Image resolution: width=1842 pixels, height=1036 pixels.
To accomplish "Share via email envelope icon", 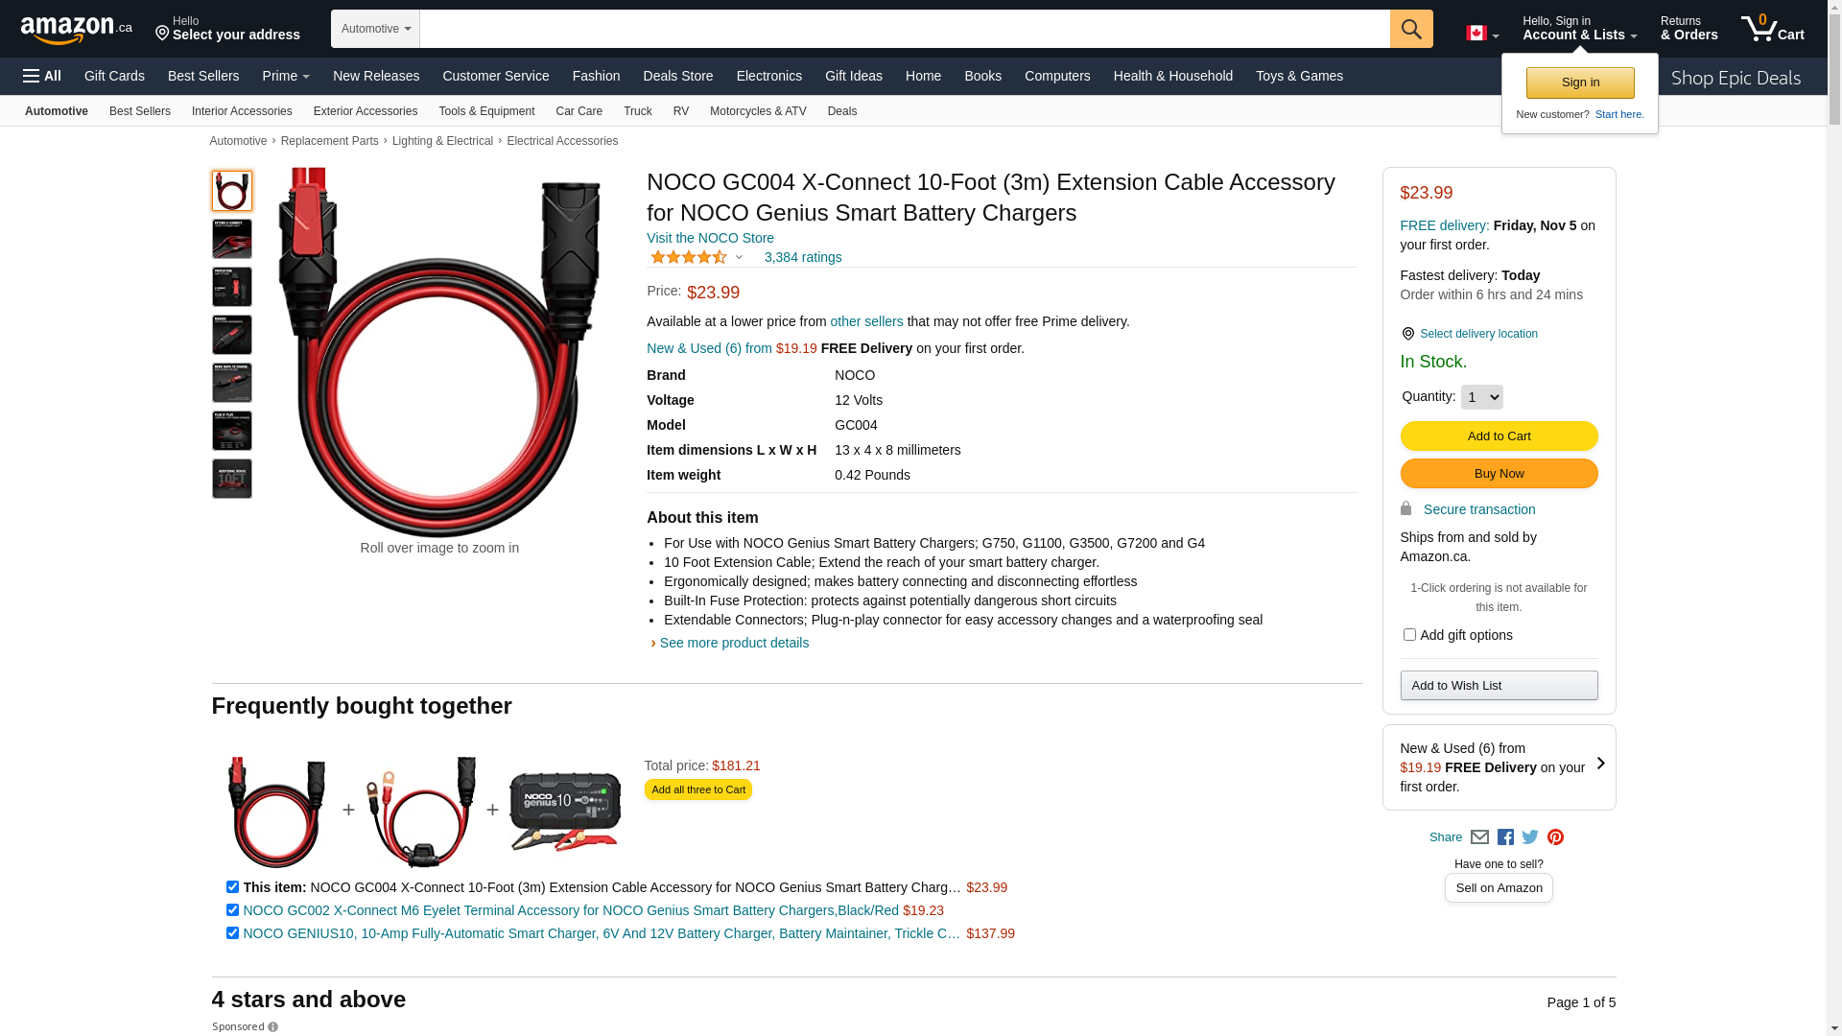I will (x=1479, y=837).
